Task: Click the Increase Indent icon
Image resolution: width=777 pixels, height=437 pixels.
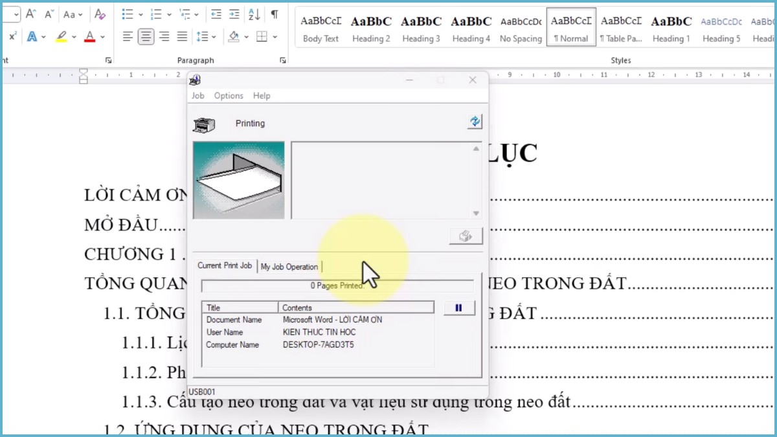Action: (x=233, y=14)
